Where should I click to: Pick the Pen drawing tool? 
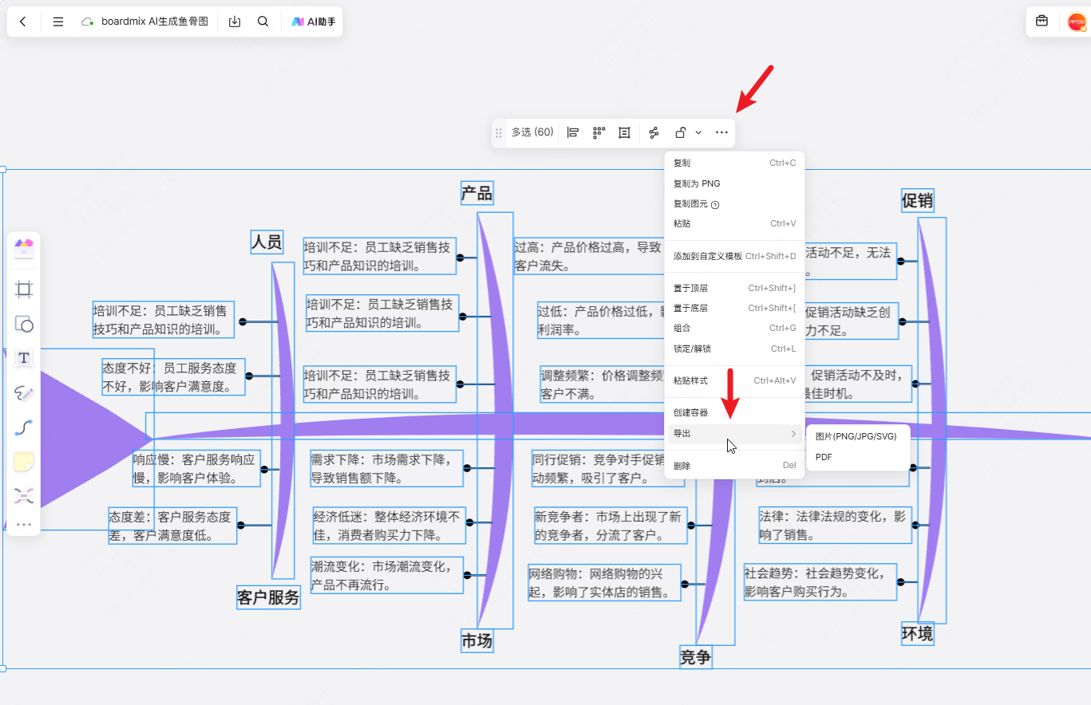pyautogui.click(x=24, y=392)
